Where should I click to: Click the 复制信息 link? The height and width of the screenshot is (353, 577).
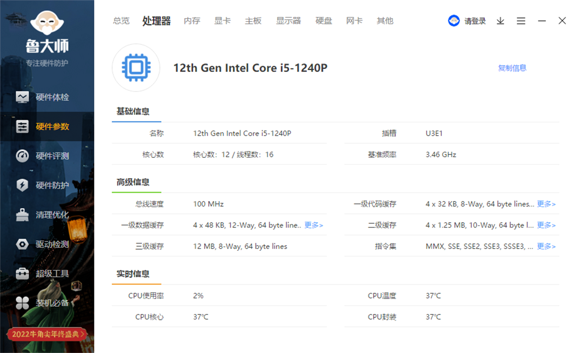pyautogui.click(x=512, y=68)
